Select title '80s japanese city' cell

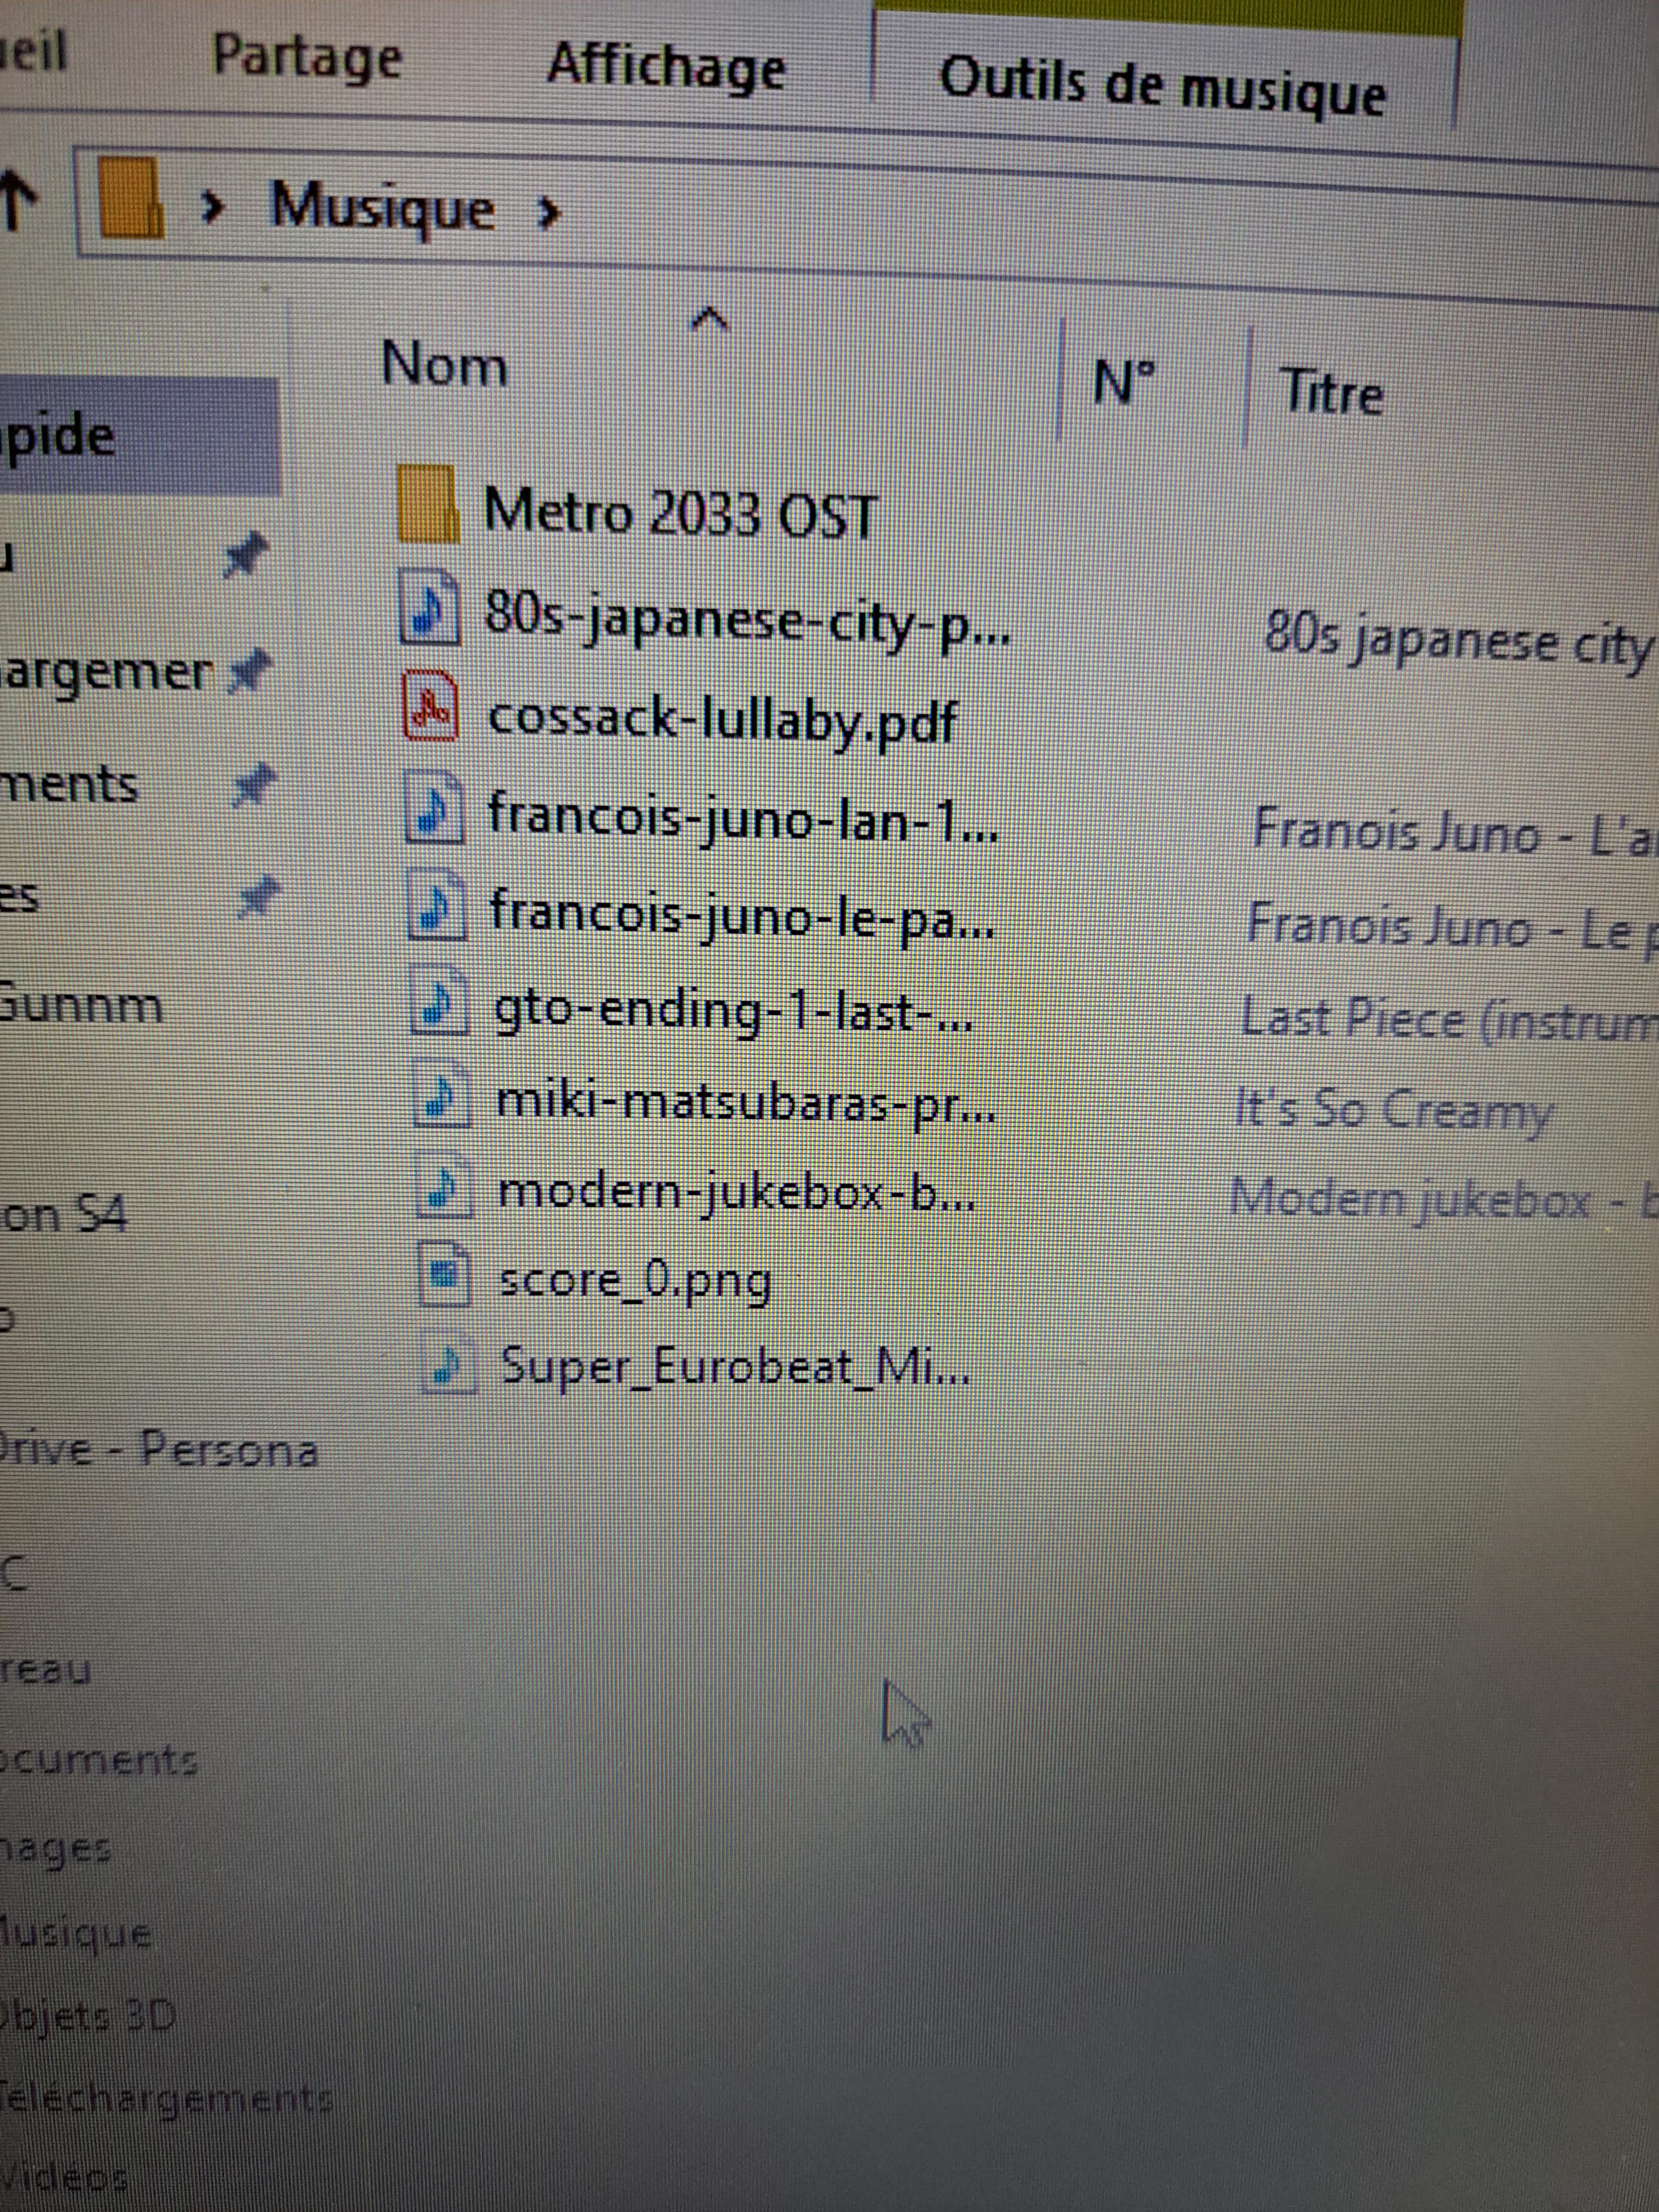tap(1459, 640)
